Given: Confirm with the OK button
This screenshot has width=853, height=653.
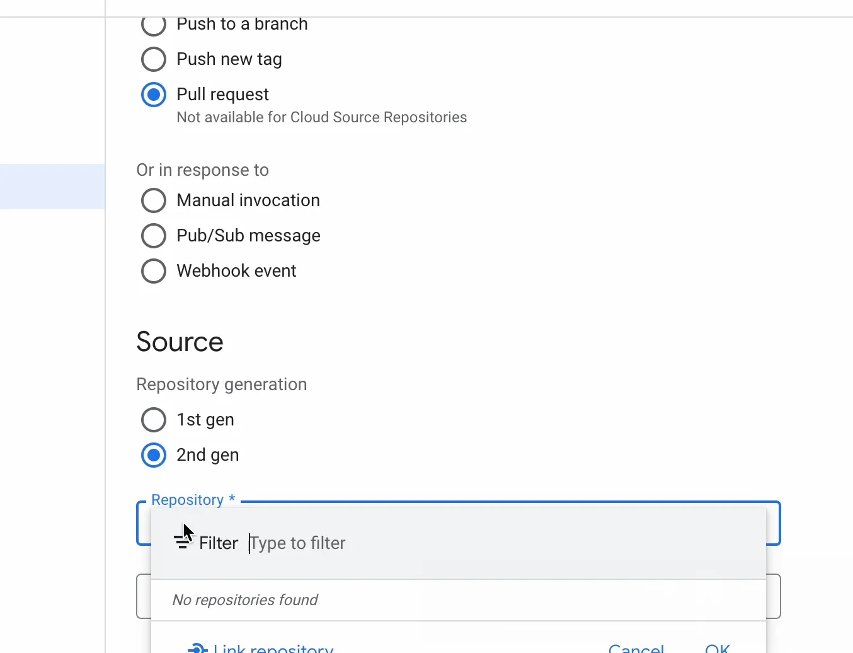Looking at the screenshot, I should 717,648.
